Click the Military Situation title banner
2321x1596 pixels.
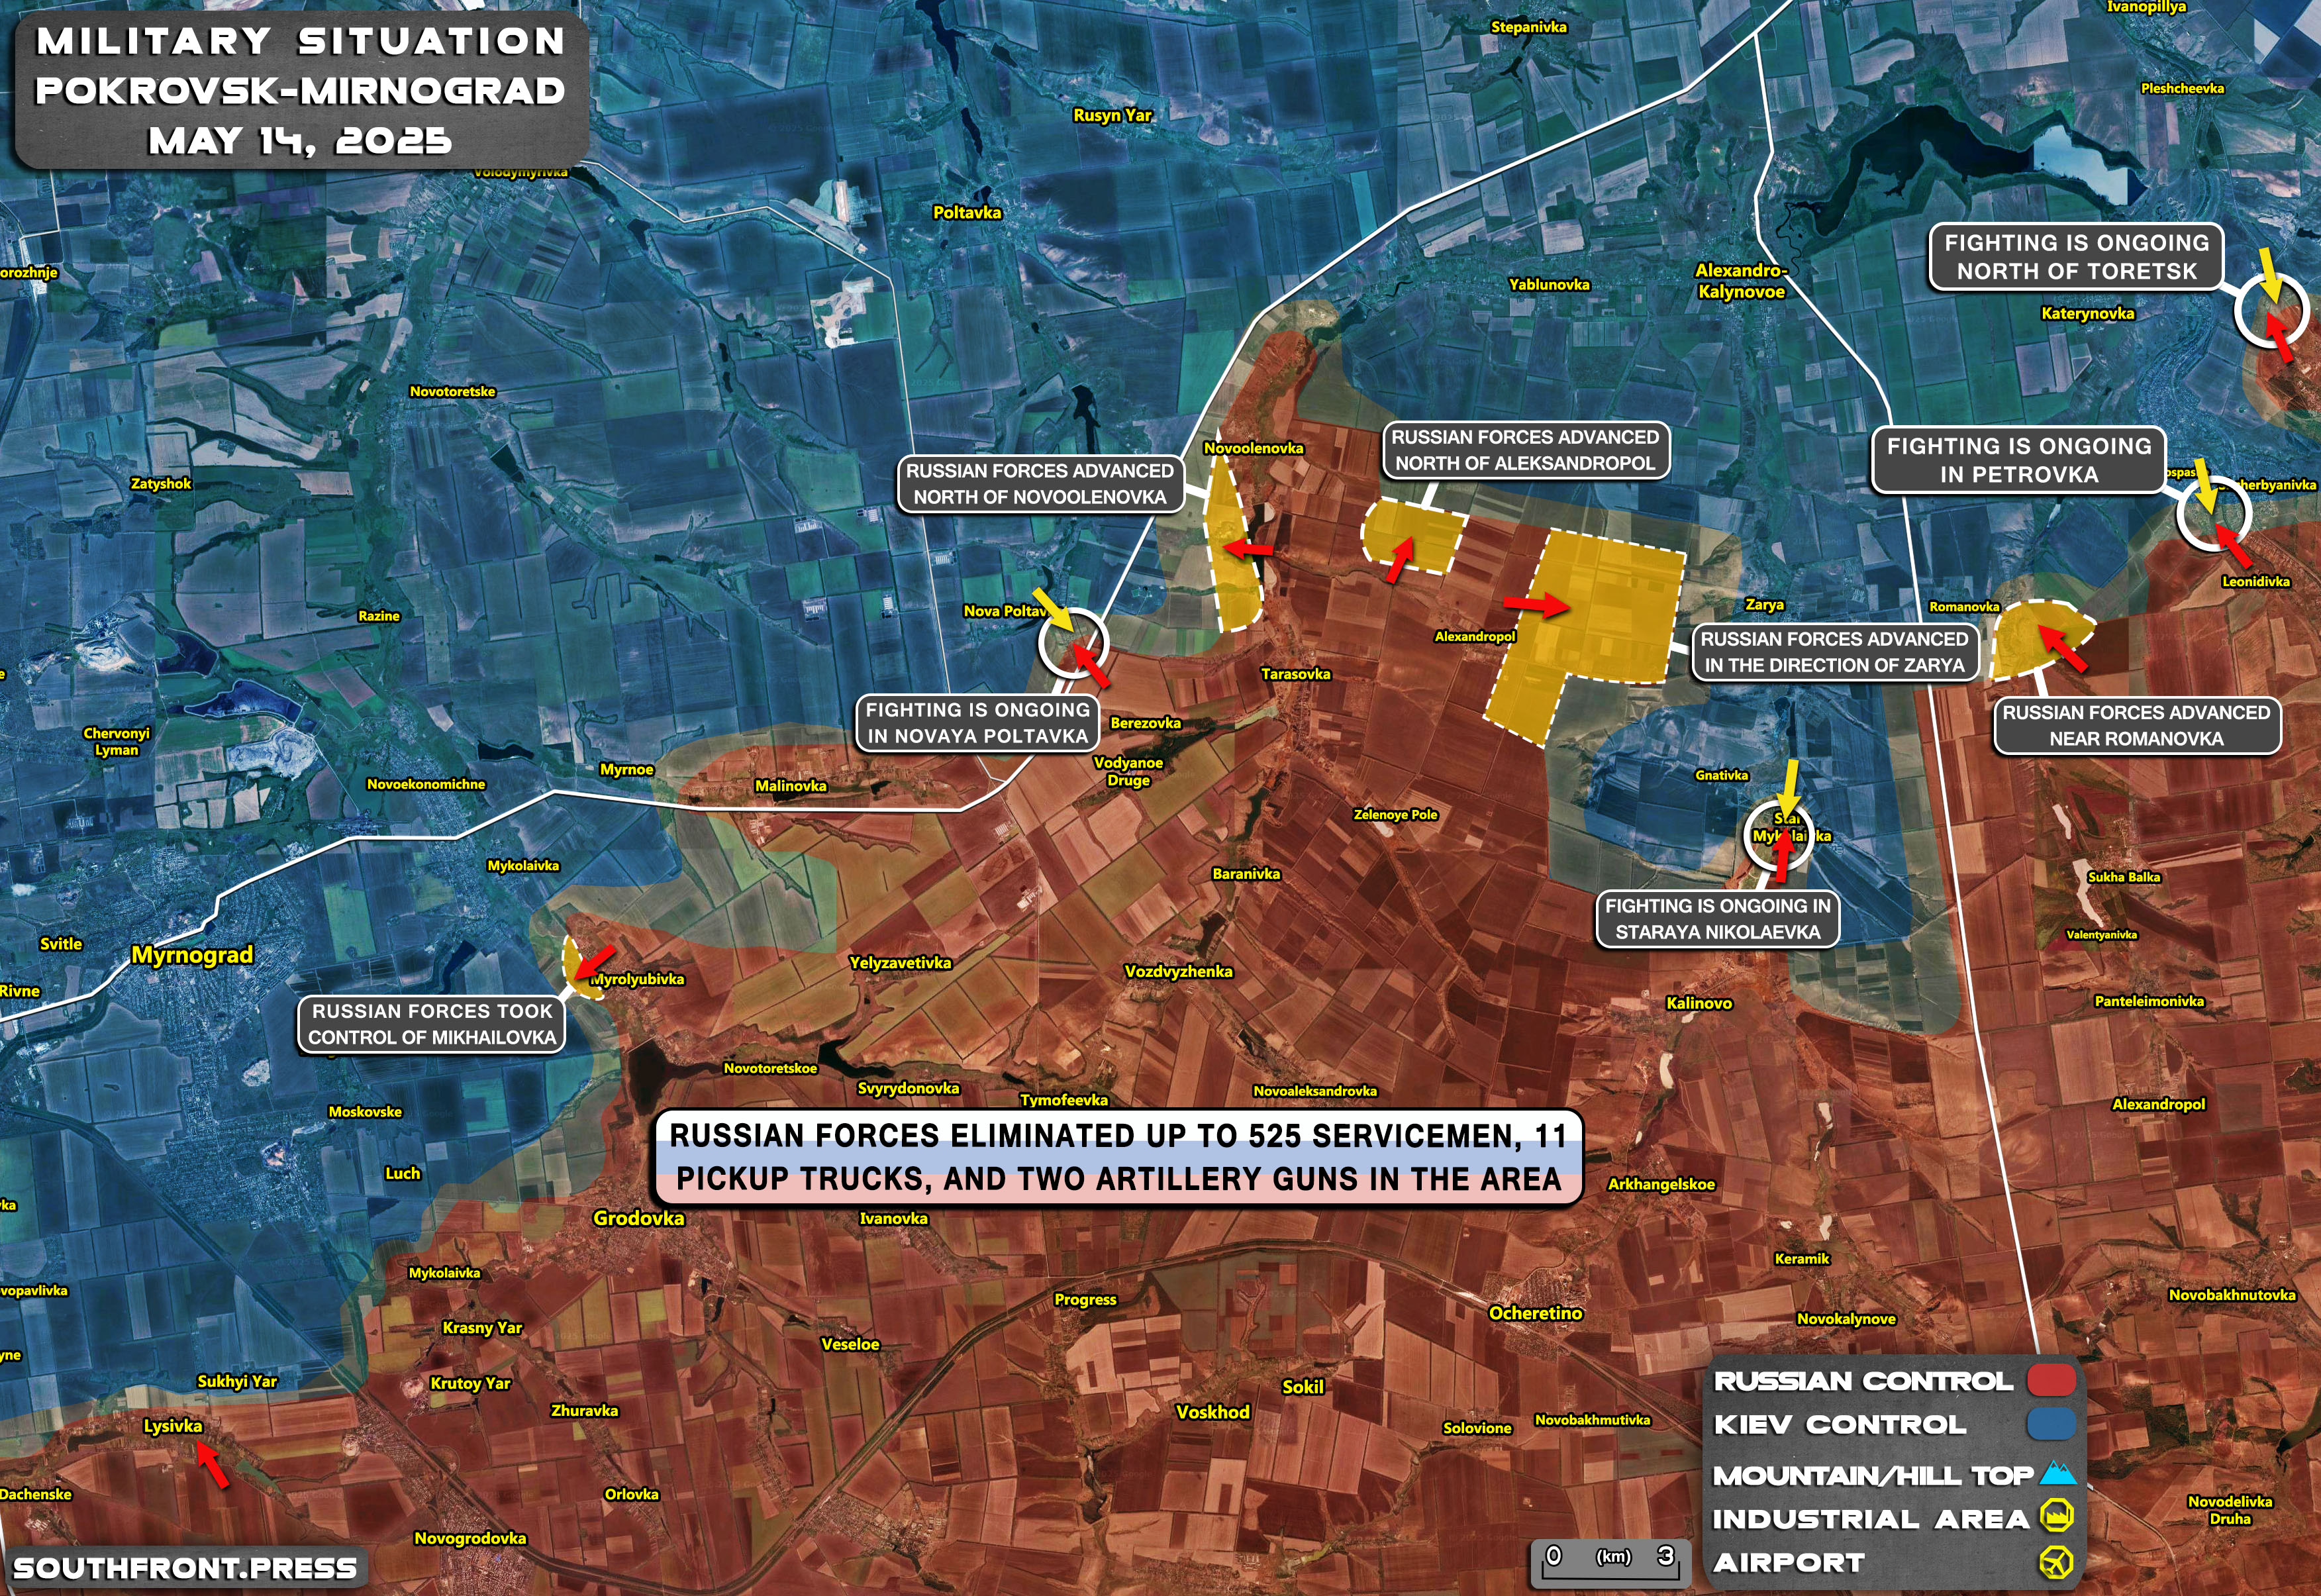click(x=300, y=90)
